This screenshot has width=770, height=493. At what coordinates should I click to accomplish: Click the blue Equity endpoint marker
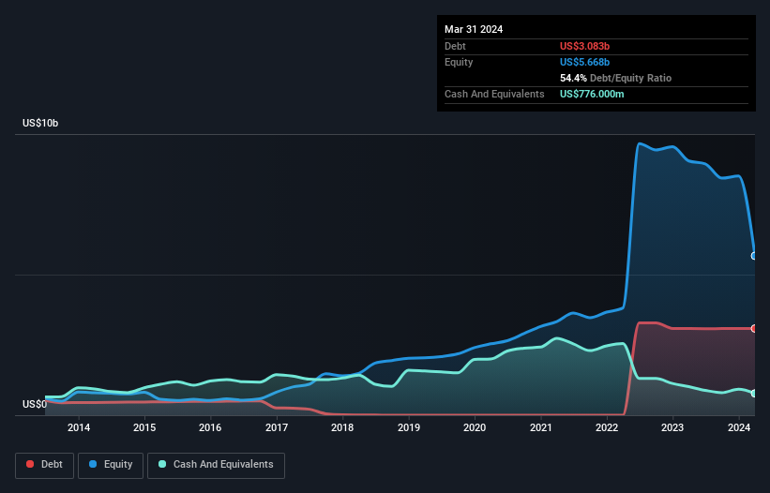click(754, 256)
